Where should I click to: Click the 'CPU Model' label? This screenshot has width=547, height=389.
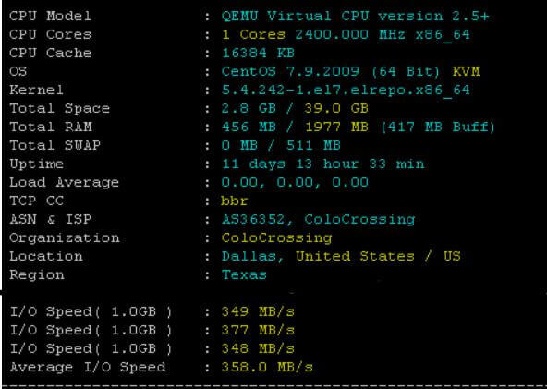coord(50,16)
